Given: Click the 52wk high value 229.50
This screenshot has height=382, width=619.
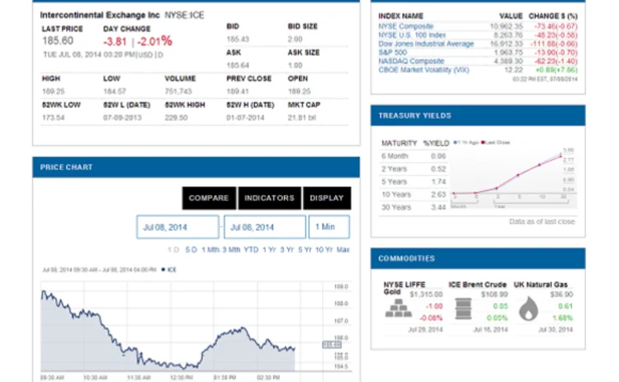Looking at the screenshot, I should pos(176,118).
